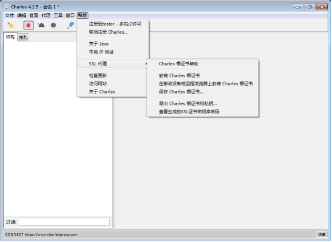Click the 记录 button in status bar
332x242 pixels.
(x=322, y=234)
